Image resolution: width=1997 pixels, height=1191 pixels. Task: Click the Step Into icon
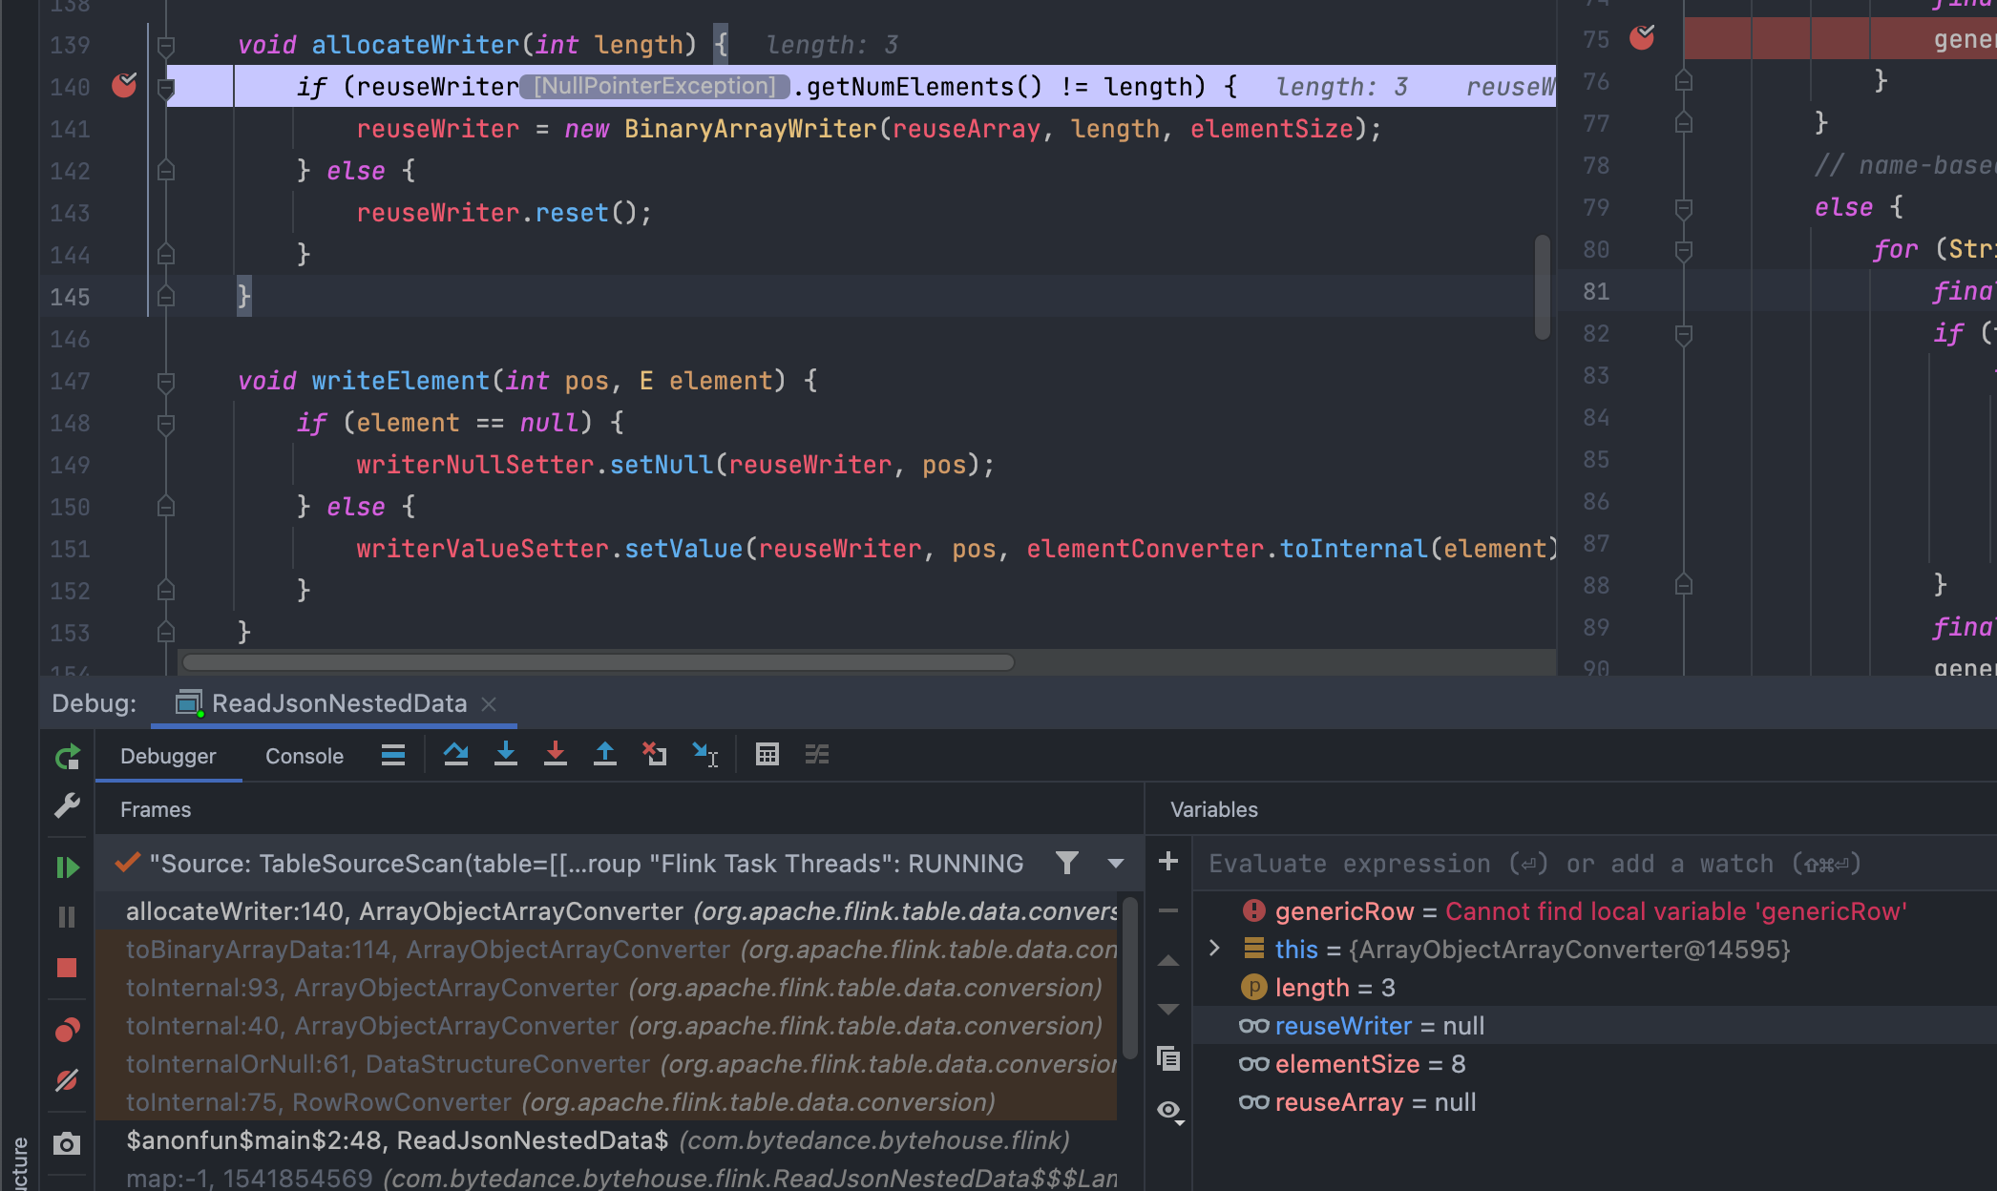506,755
